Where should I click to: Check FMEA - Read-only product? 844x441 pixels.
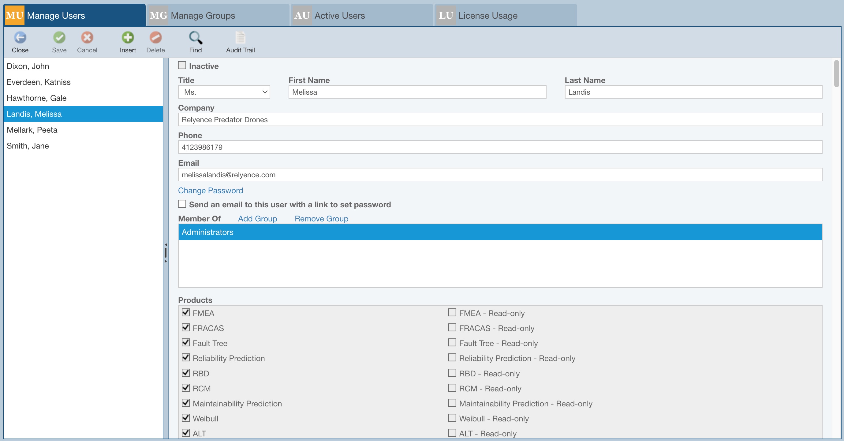pos(452,312)
